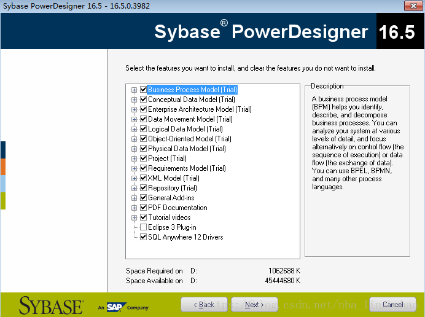The image size is (425, 317).
Task: Close the PowerDesigner installer window
Action: point(413,6)
